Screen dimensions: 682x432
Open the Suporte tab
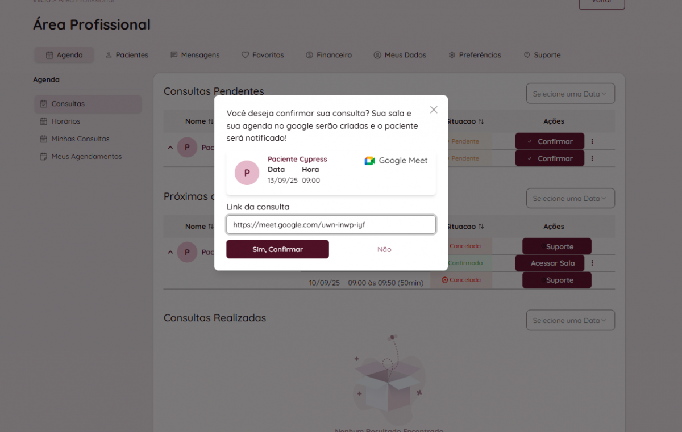pos(542,55)
